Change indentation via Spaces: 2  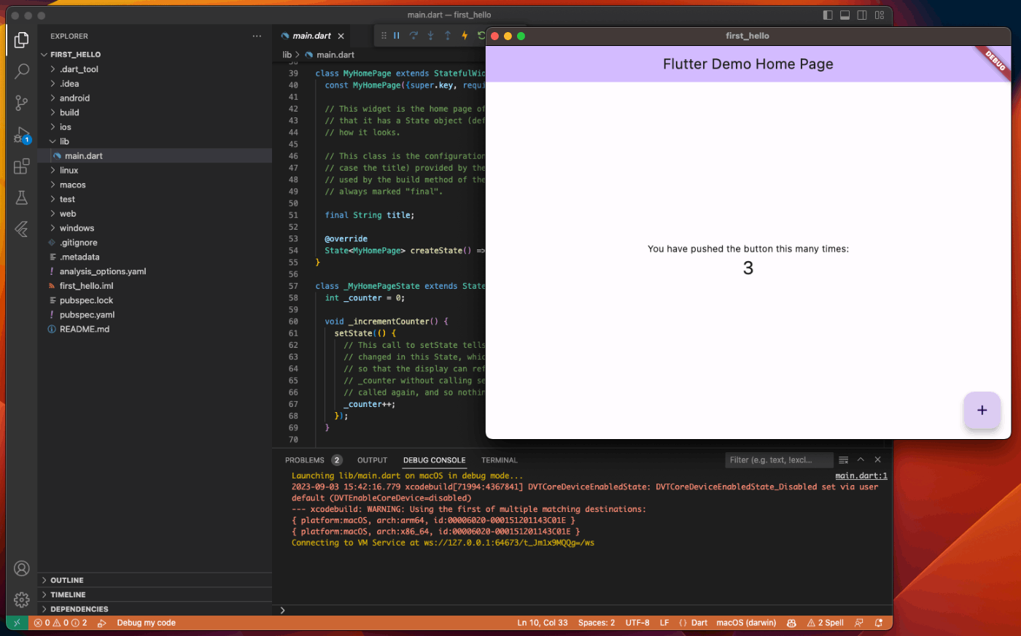597,623
